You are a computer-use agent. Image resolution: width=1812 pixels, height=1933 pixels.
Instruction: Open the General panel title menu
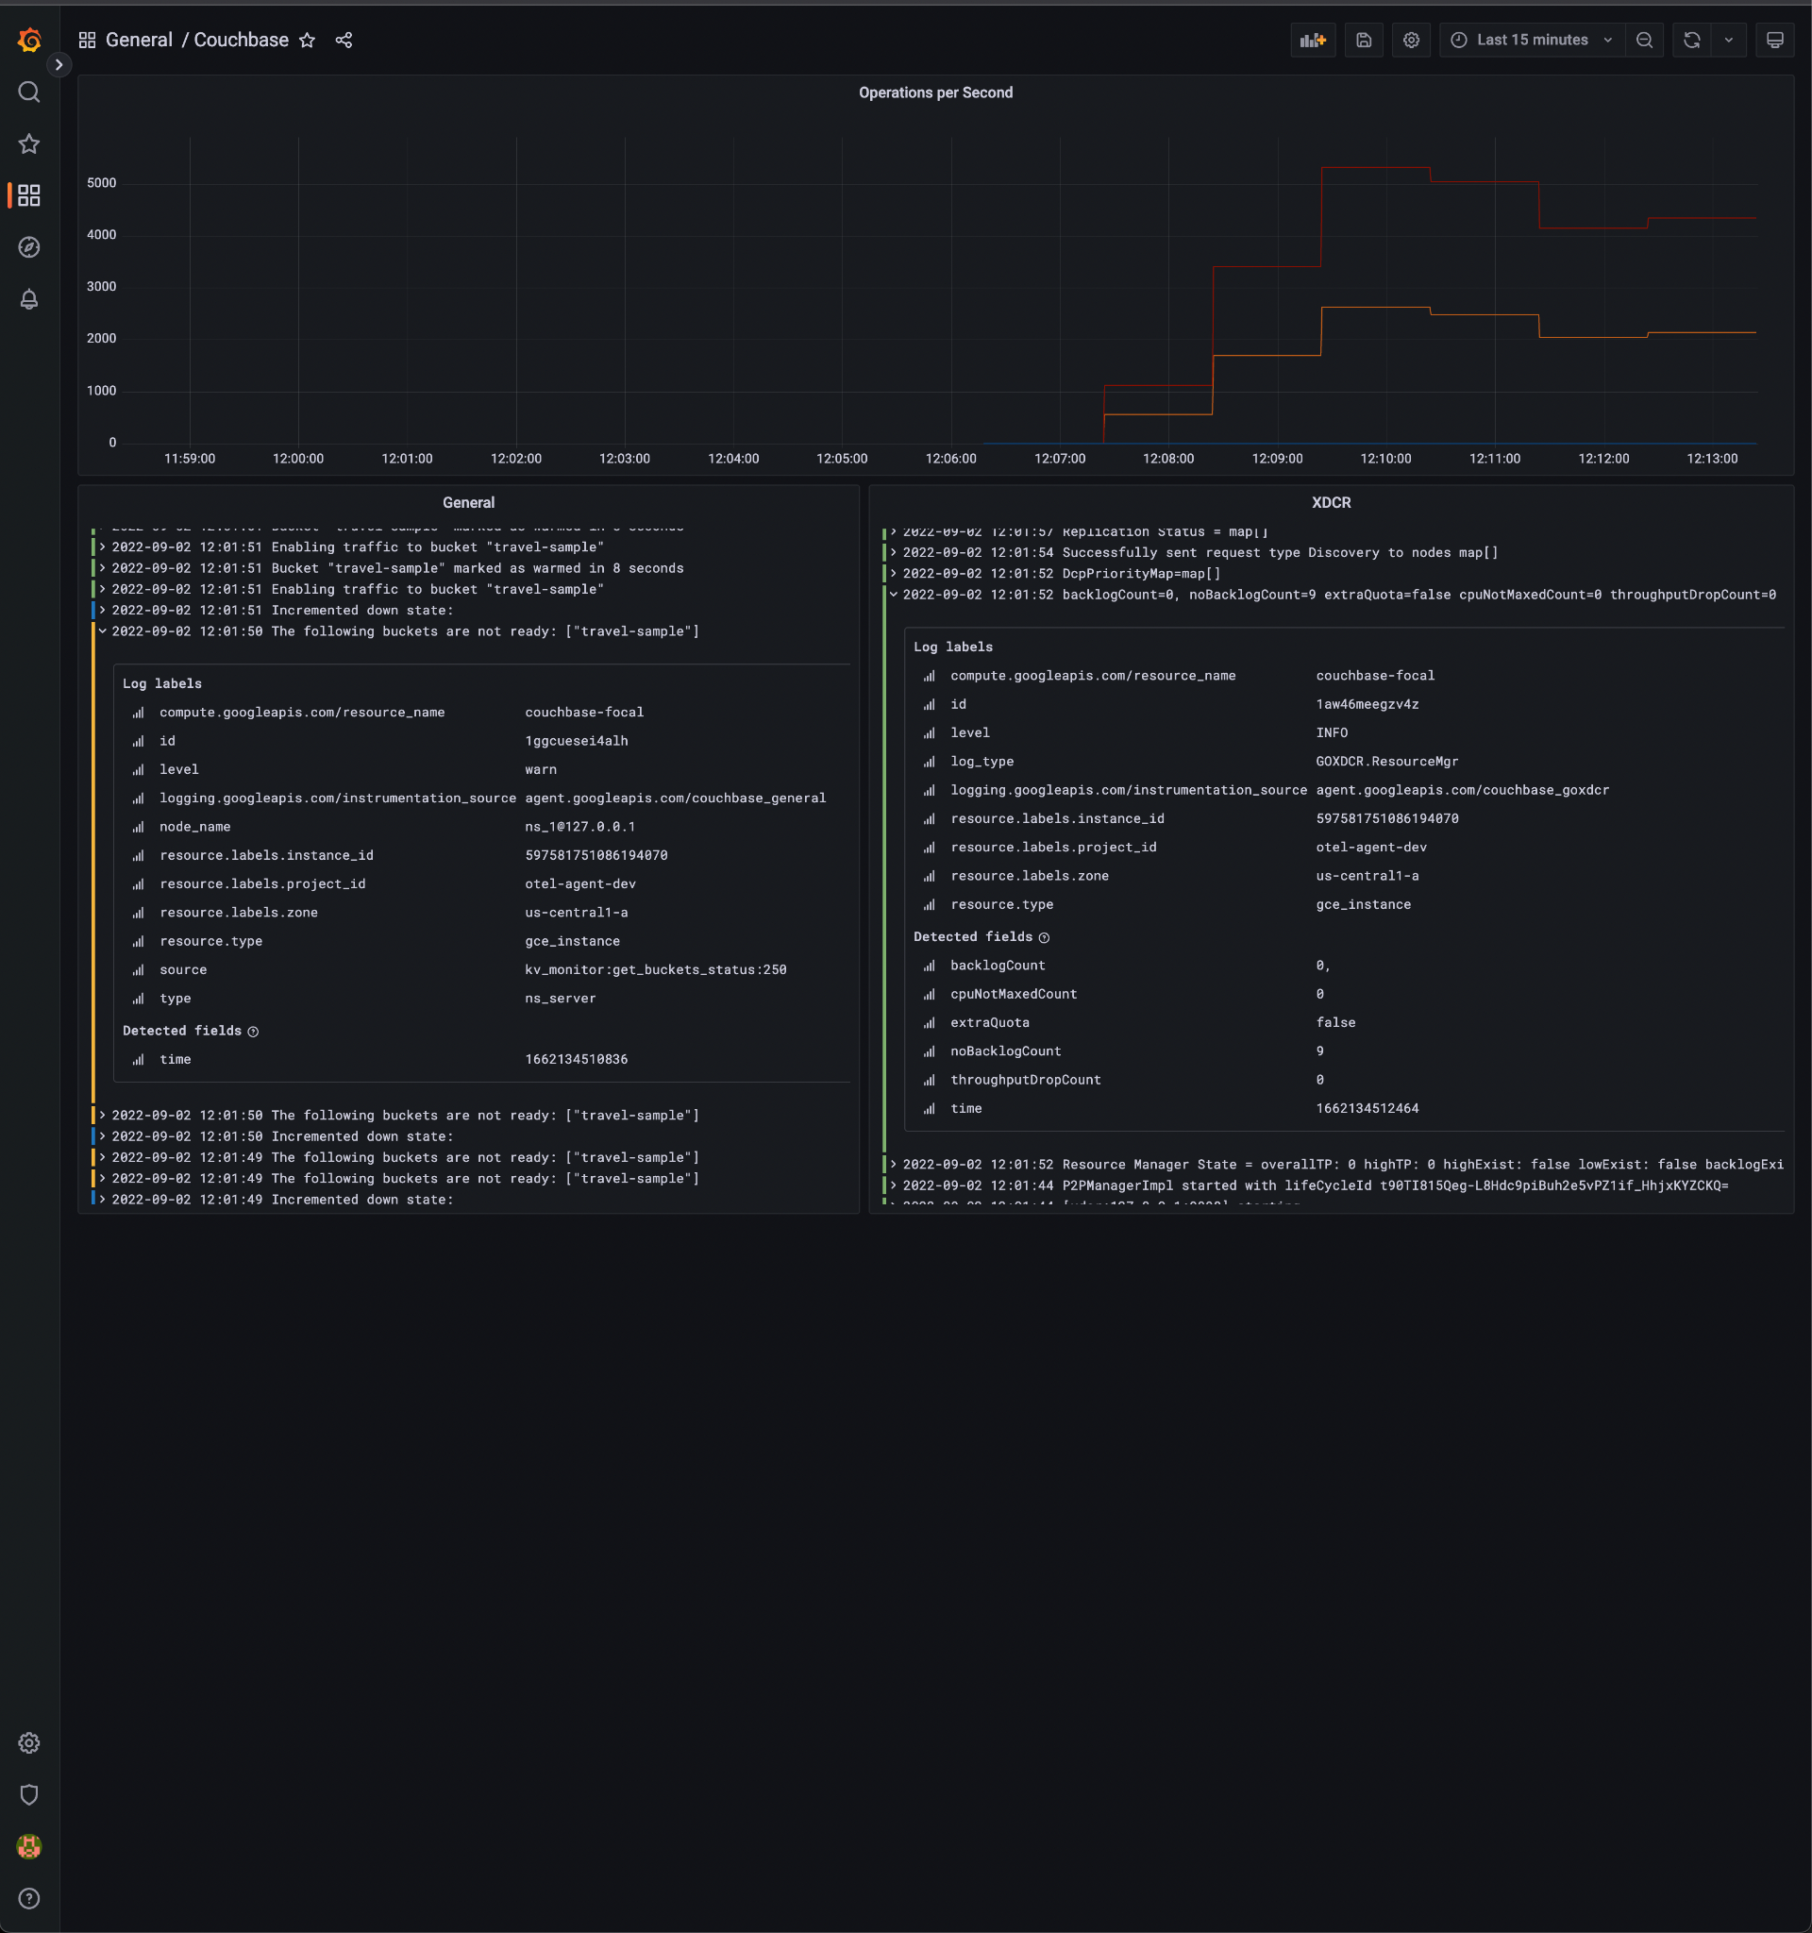click(467, 503)
